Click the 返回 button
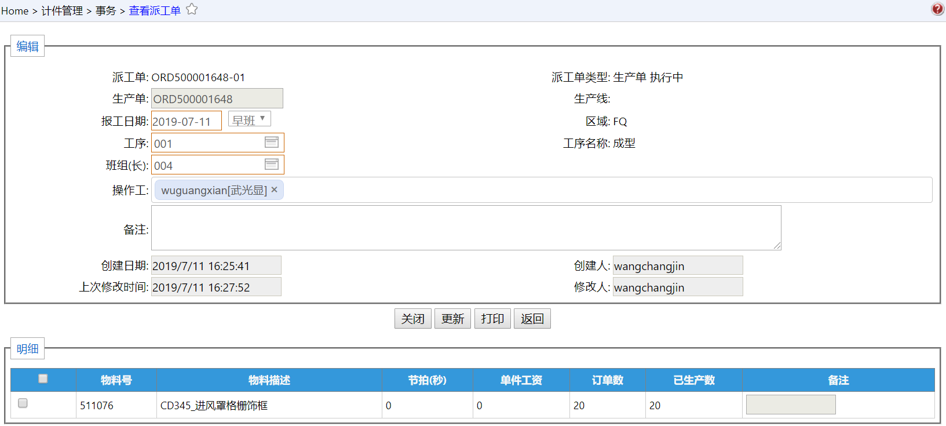The image size is (946, 426). coord(532,319)
